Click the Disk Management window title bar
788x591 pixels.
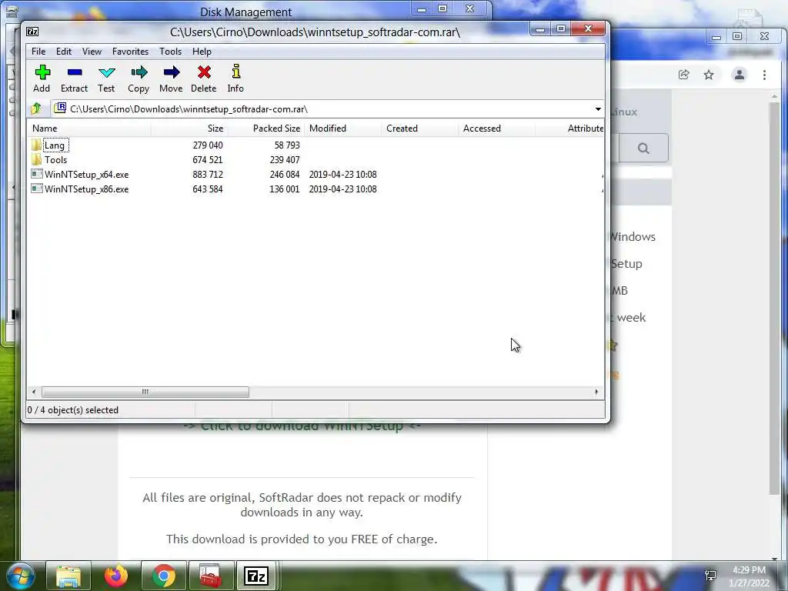(246, 11)
